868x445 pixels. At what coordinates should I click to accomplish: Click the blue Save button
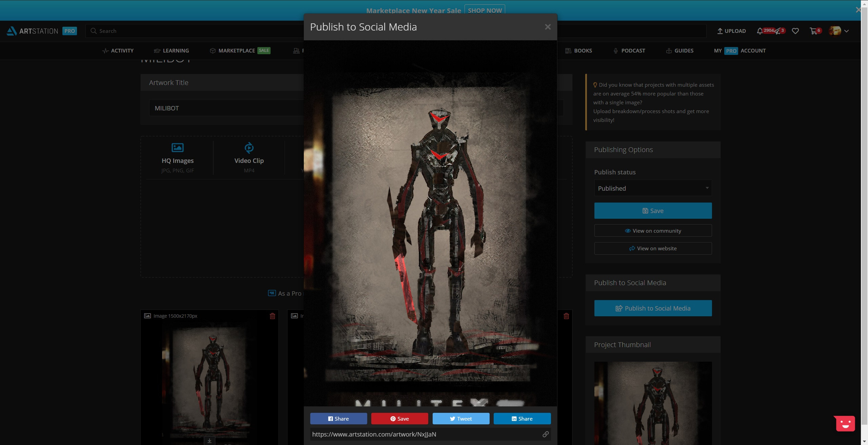[653, 211]
